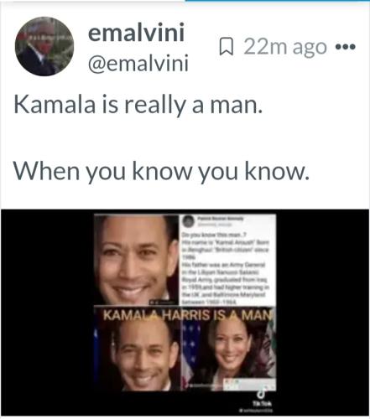The width and height of the screenshot is (370, 419).
Task: Open the bottom-left smiling man image
Action: pos(138,354)
